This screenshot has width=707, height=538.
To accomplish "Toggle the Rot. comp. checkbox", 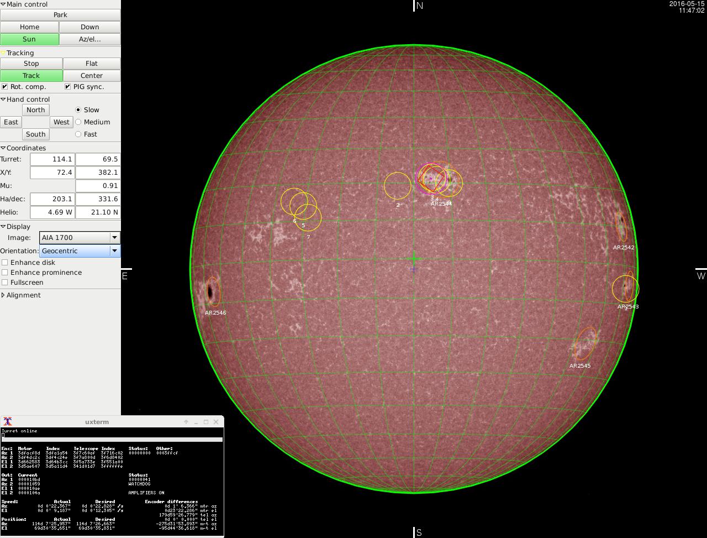I will click(5, 87).
